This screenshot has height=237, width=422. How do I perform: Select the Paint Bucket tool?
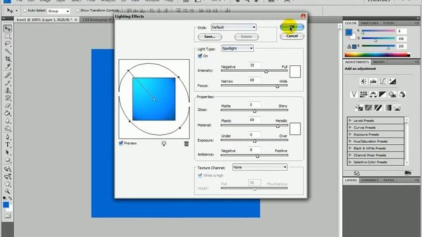click(x=7, y=113)
